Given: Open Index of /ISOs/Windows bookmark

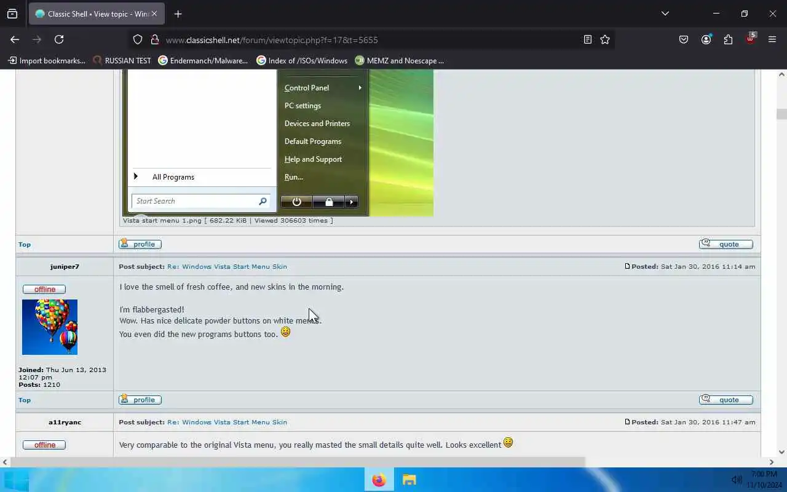Looking at the screenshot, I should [x=302, y=60].
